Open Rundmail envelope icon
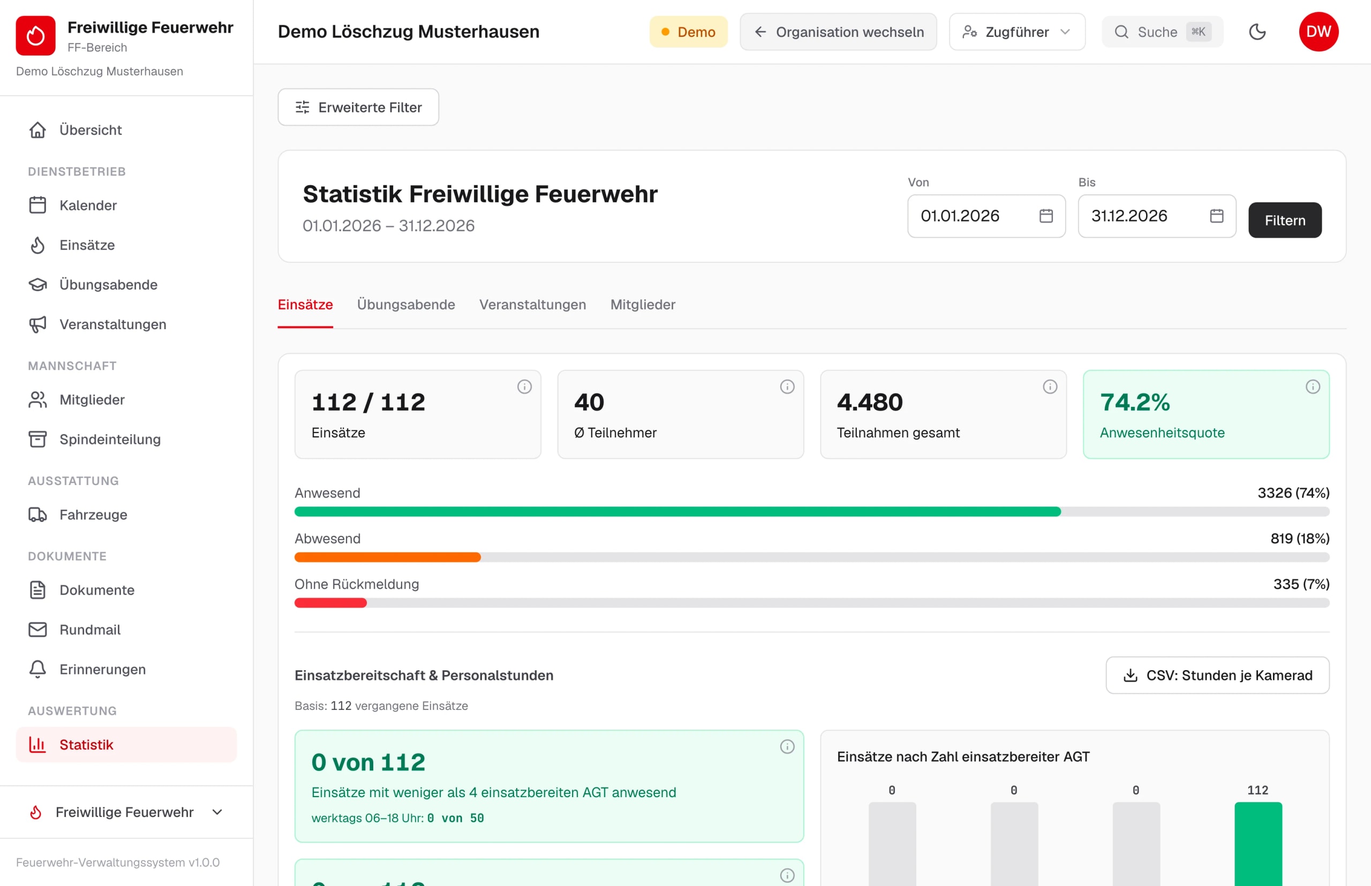 click(38, 630)
